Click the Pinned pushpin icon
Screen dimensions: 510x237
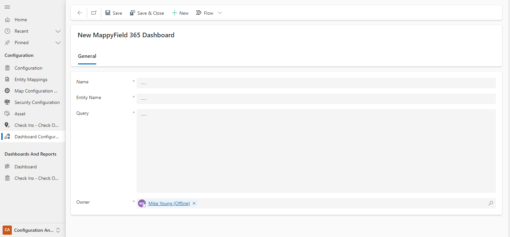tap(7, 42)
